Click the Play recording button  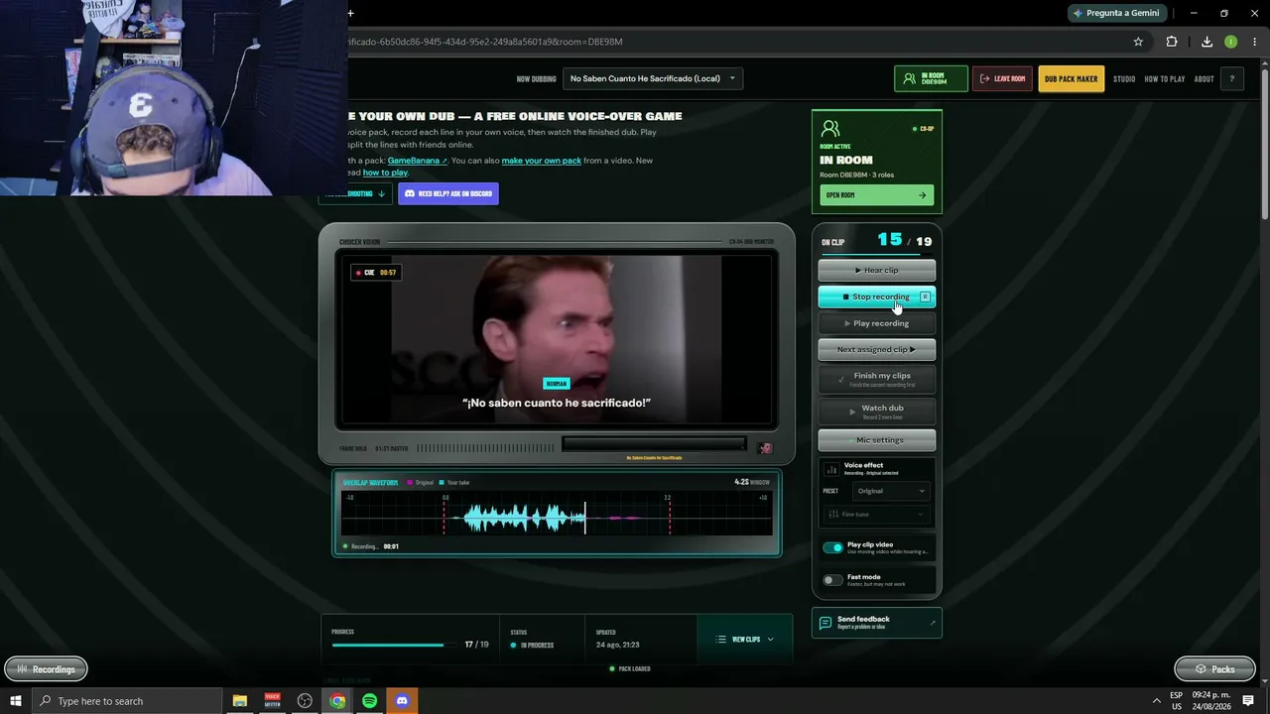876,323
